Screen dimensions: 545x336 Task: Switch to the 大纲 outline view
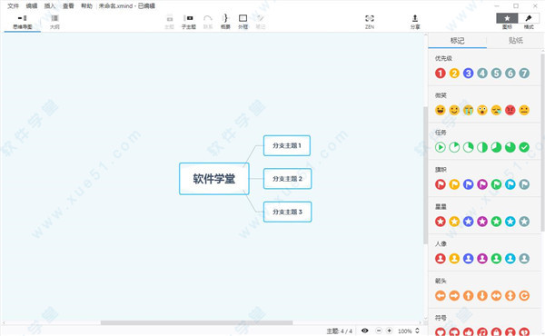(x=54, y=22)
